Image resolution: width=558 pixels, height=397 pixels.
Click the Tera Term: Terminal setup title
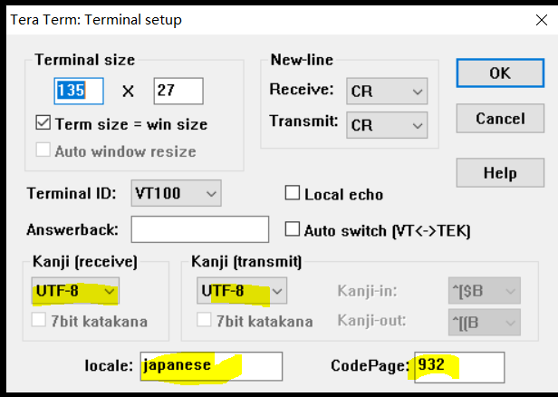[96, 20]
